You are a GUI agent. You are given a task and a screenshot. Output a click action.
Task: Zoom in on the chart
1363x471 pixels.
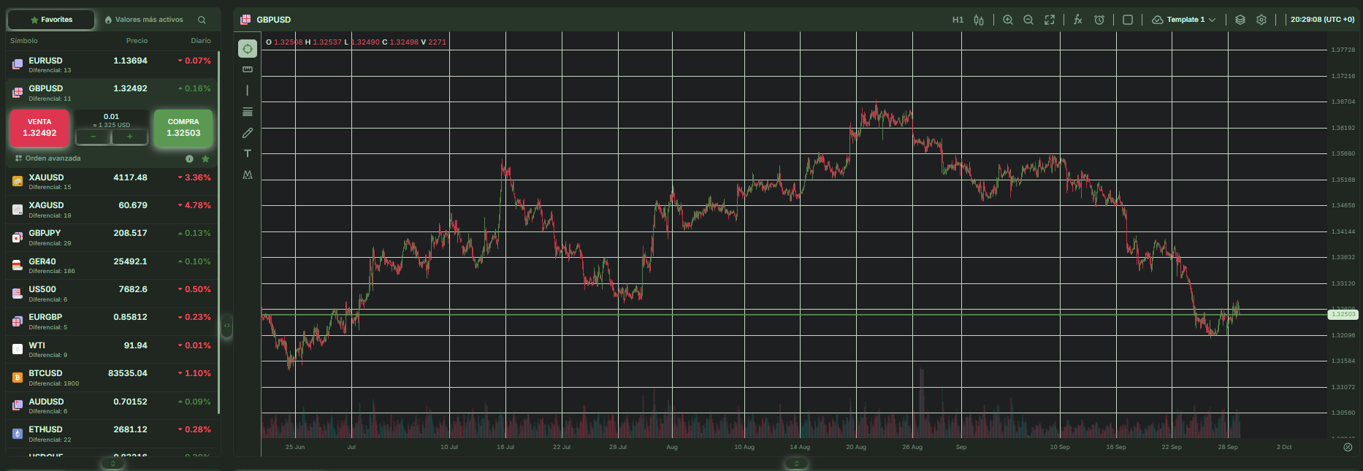pos(1008,20)
